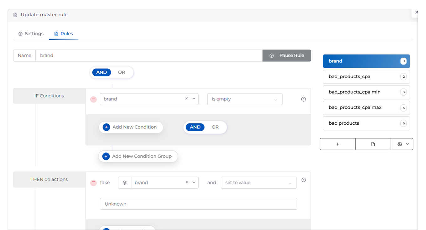Switch condition group toggle to OR
The height and width of the screenshot is (230, 426).
pyautogui.click(x=215, y=127)
